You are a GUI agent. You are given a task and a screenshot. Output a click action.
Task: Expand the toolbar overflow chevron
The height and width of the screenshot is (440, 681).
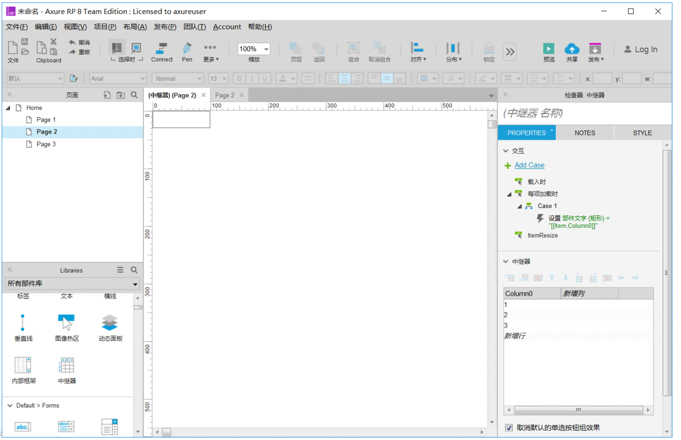click(x=510, y=52)
